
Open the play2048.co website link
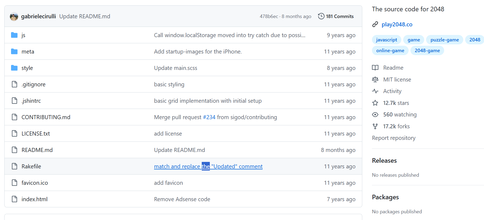click(x=397, y=24)
